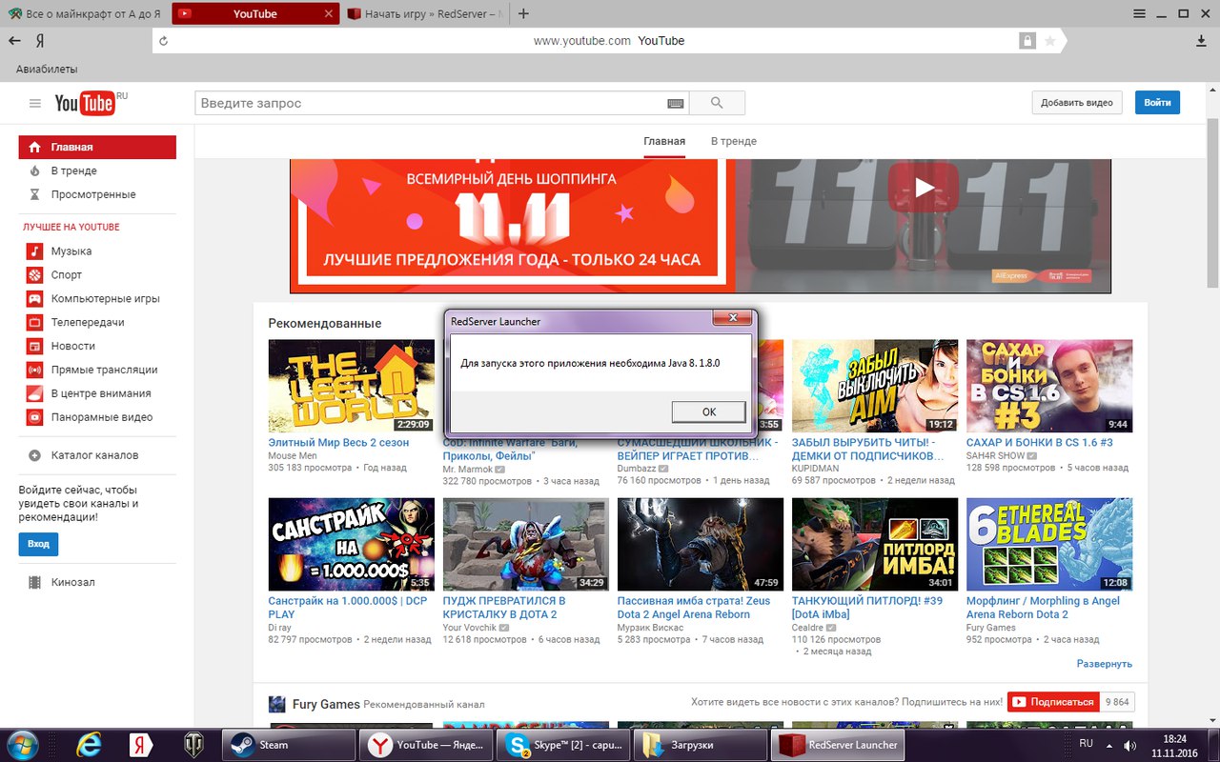Select Главная in the sidebar
The width and height of the screenshot is (1220, 762).
click(x=97, y=148)
